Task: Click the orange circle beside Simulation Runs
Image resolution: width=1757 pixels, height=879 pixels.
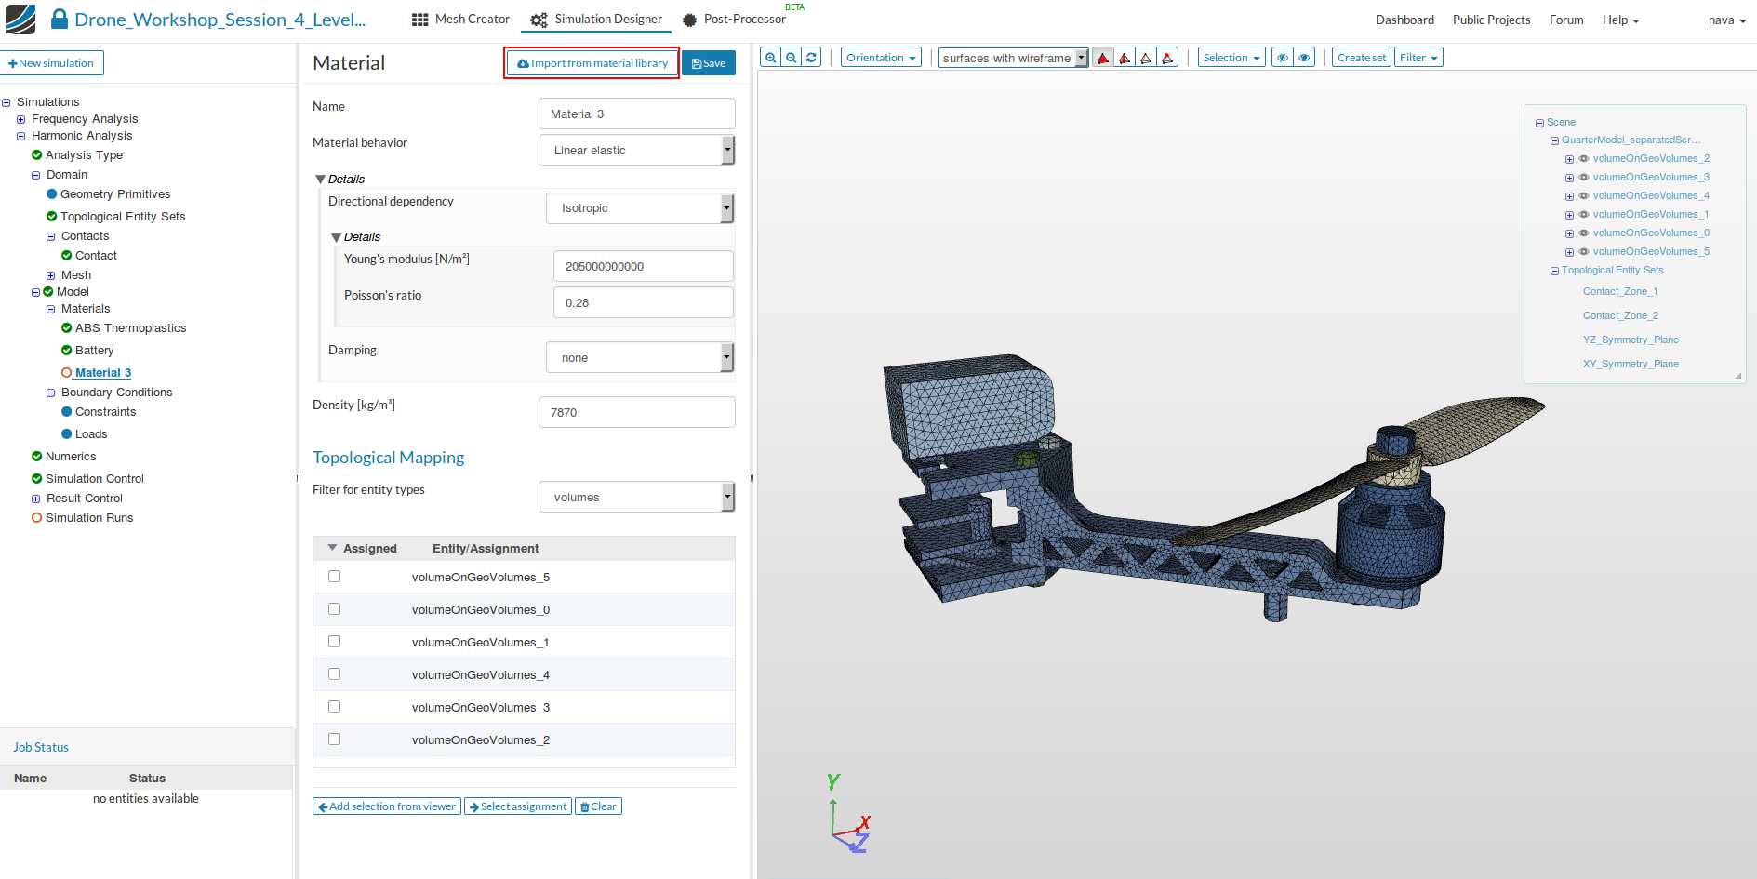Action: click(37, 518)
